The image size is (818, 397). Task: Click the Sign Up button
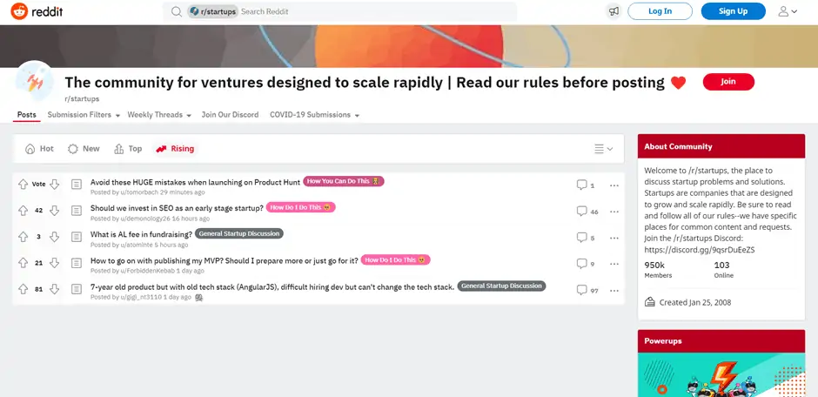733,11
